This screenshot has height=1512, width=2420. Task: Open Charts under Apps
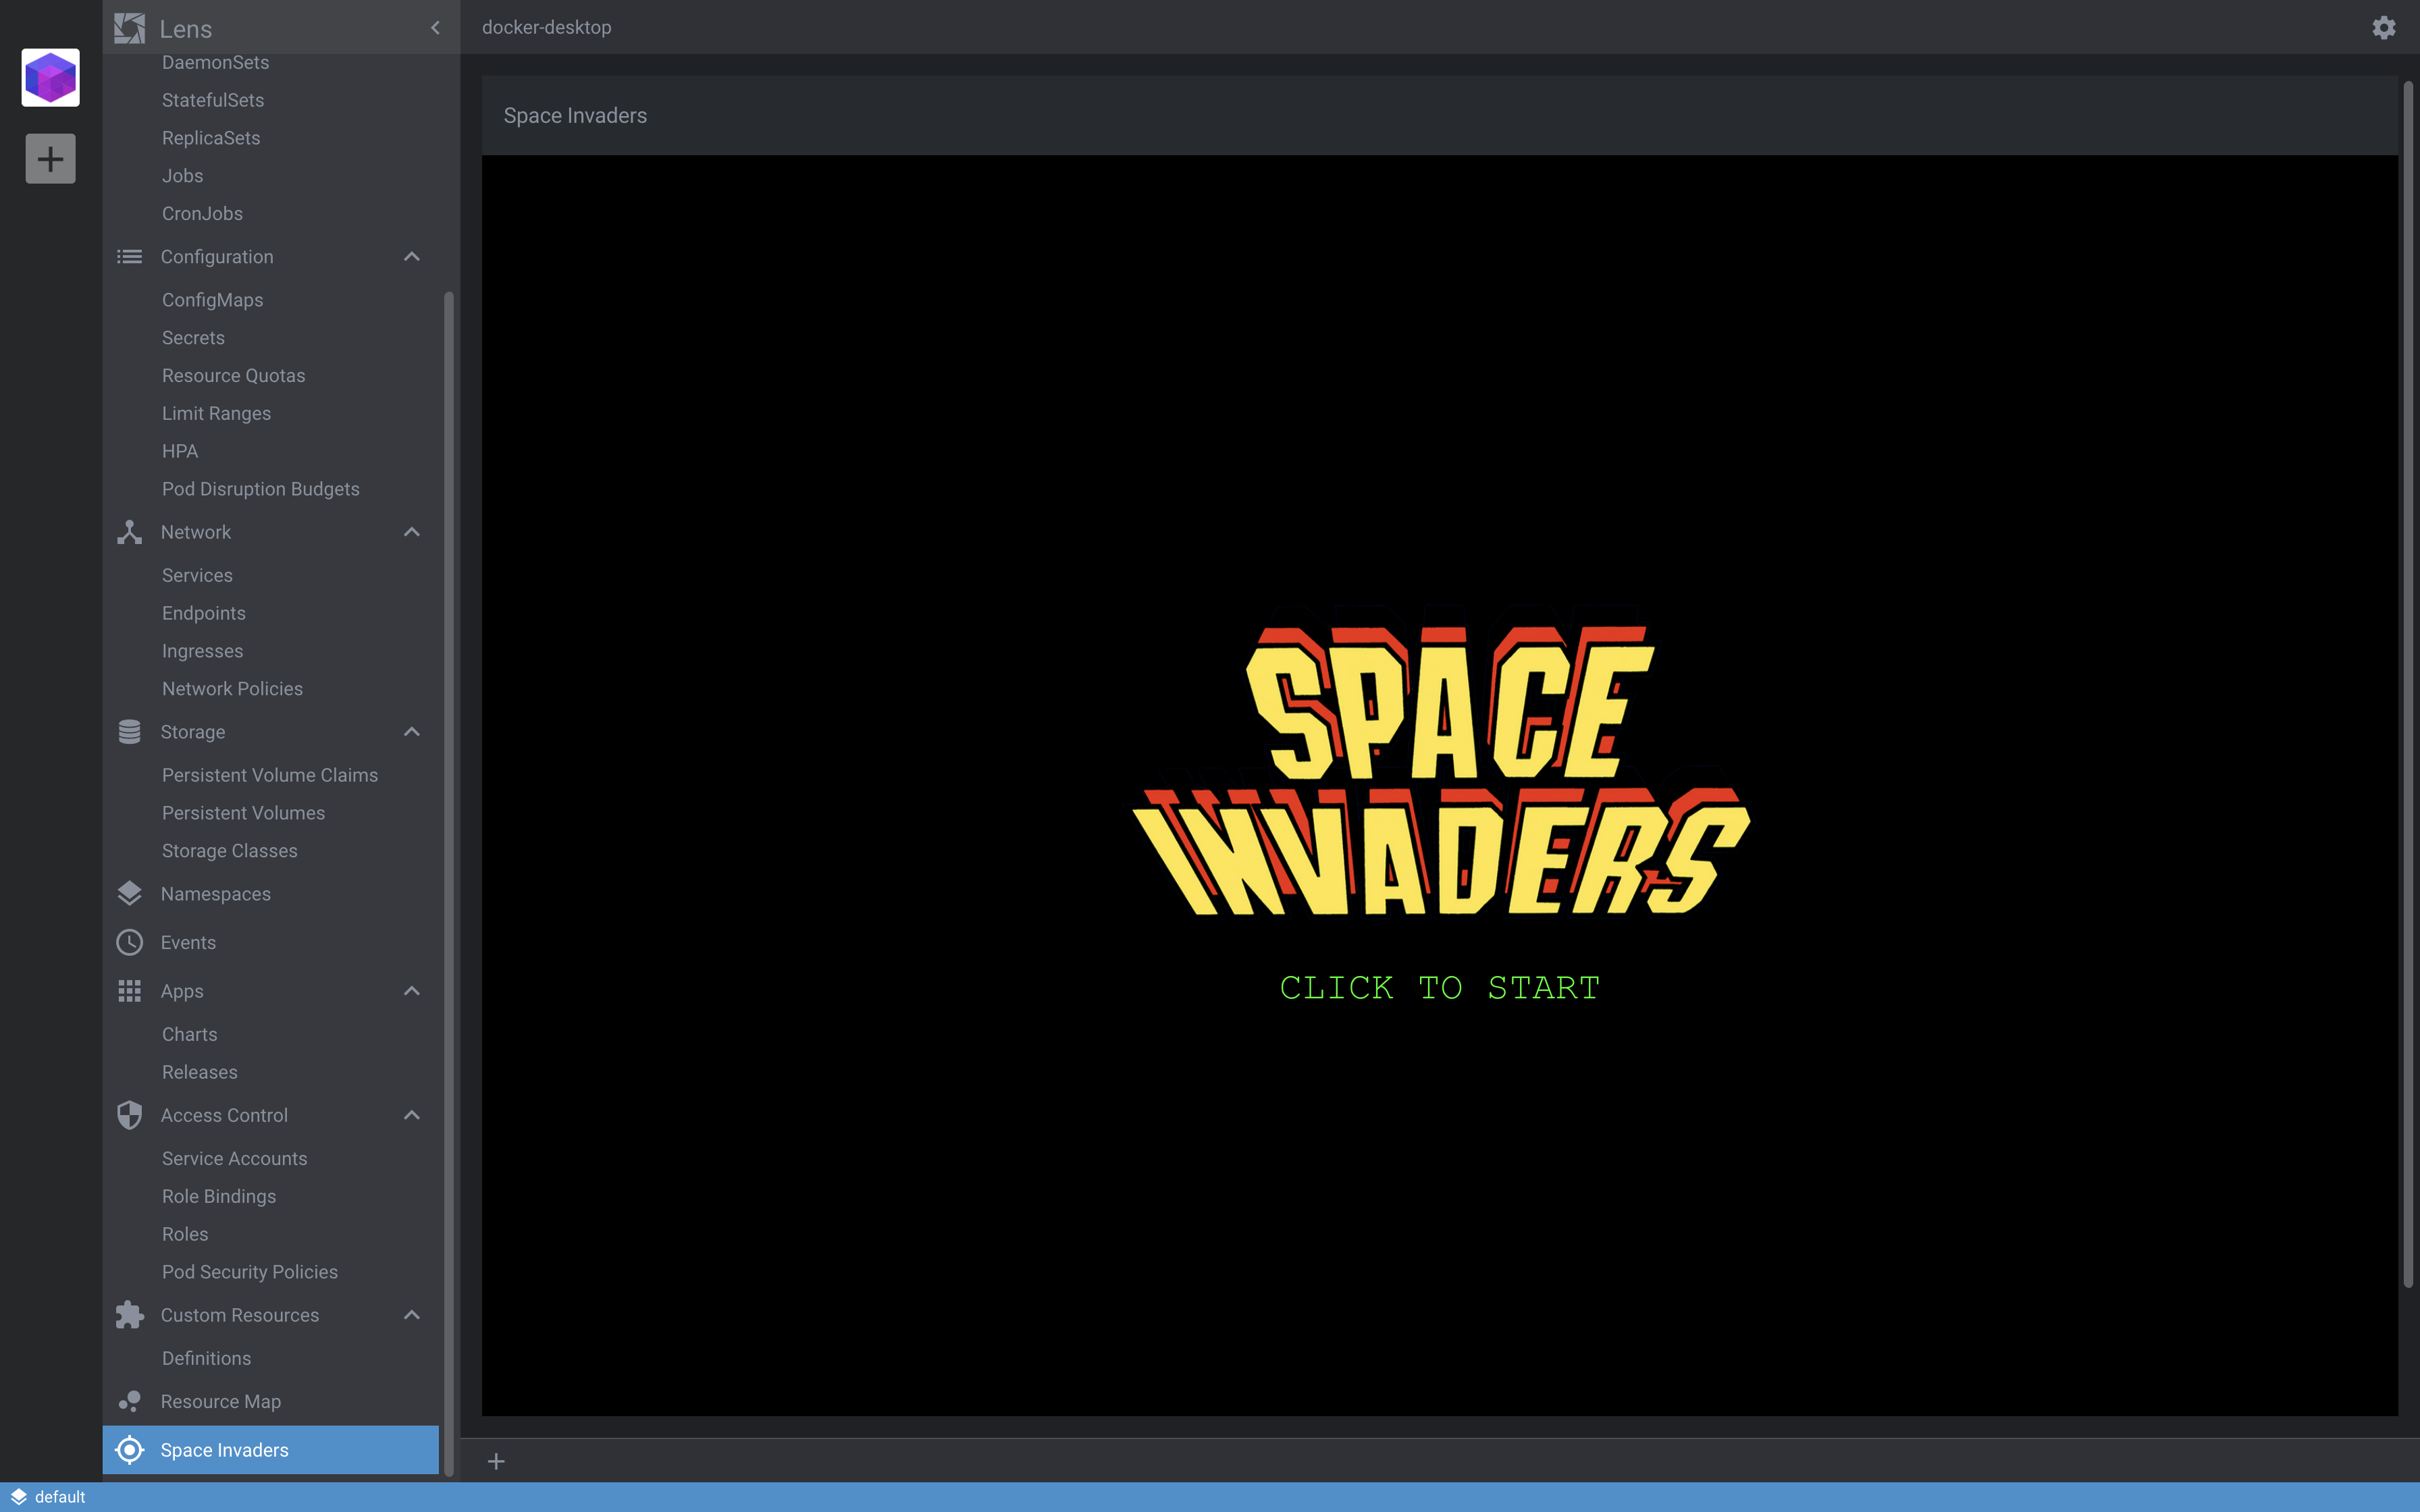pyautogui.click(x=189, y=1035)
